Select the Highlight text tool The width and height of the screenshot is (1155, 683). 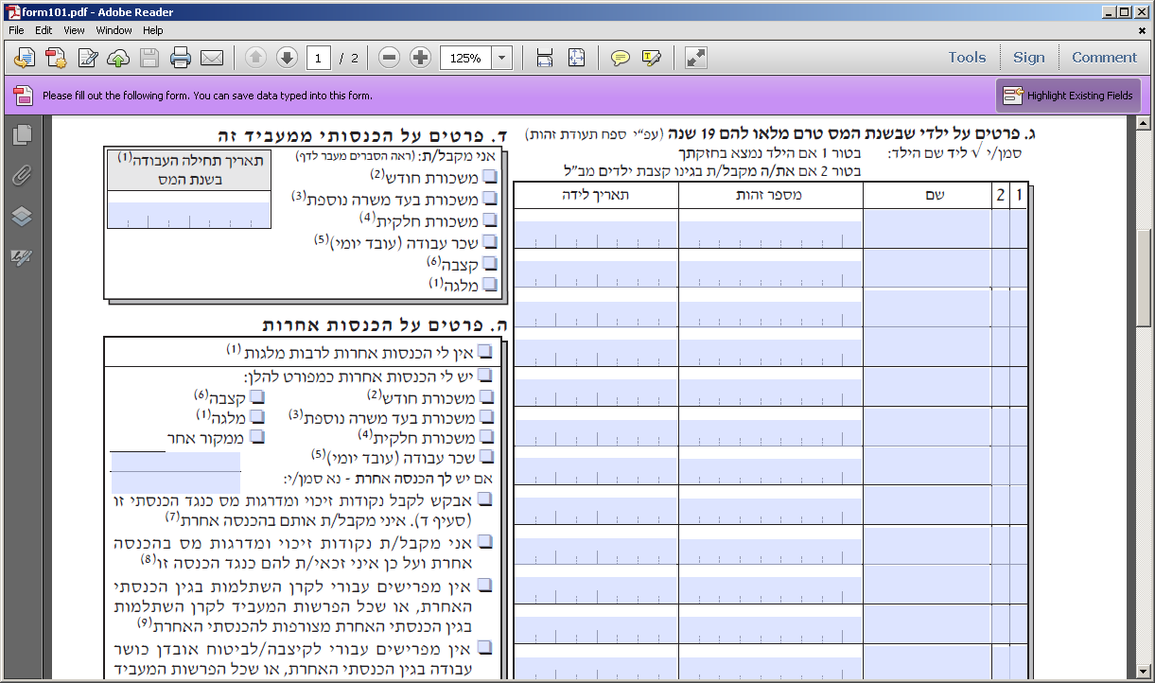click(x=651, y=58)
